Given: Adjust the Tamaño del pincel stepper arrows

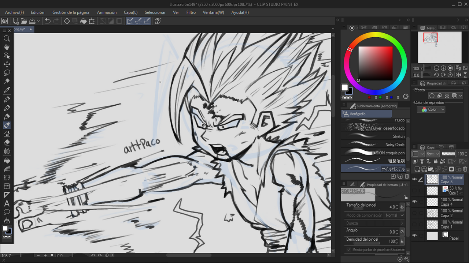Looking at the screenshot, I should pos(397,207).
